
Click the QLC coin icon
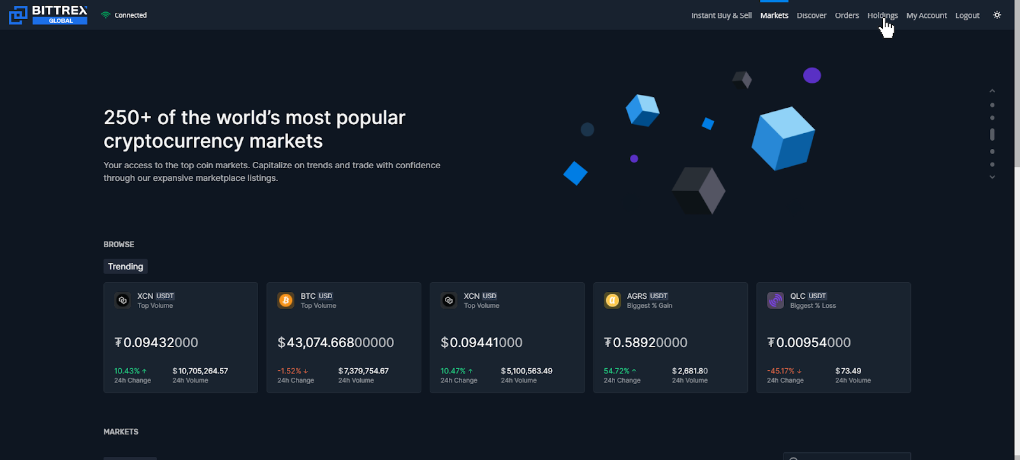(776, 300)
